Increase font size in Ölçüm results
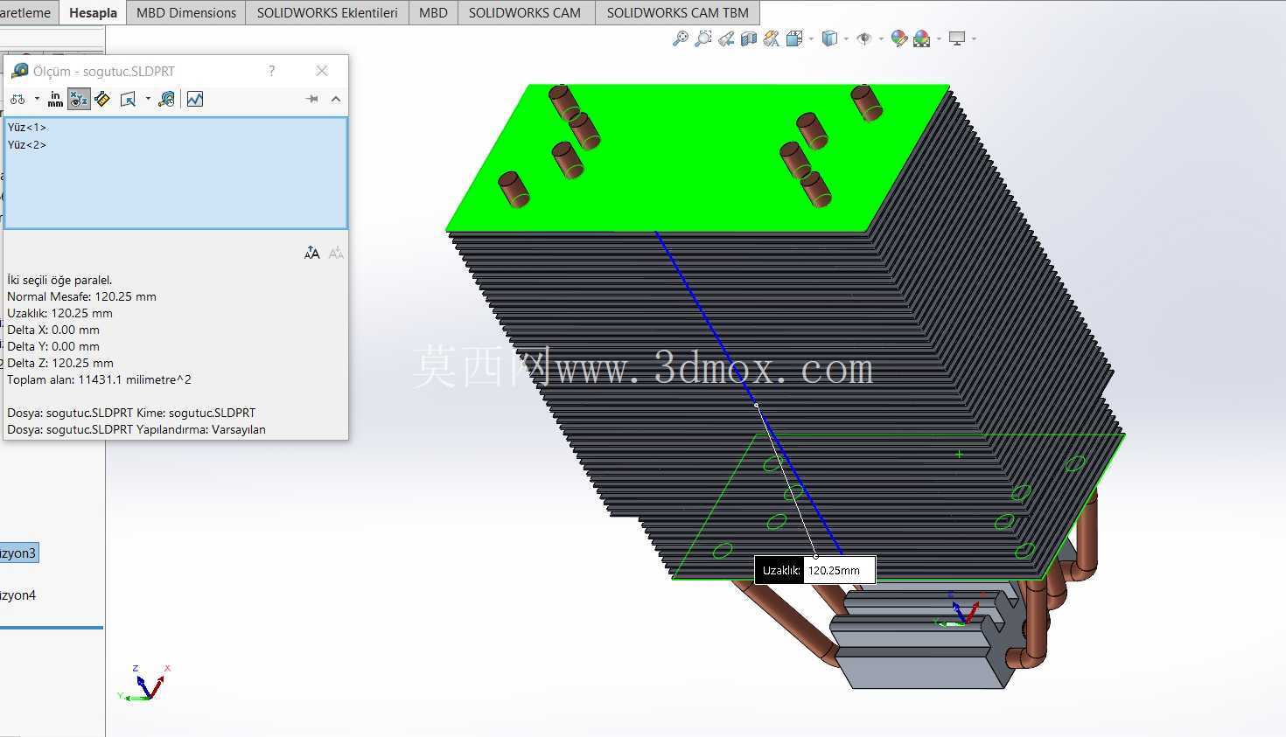The width and height of the screenshot is (1286, 737). click(x=312, y=254)
